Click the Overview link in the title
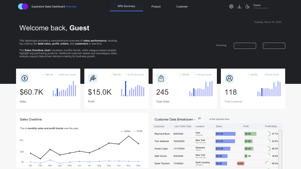The image size is (301, 169). point(71,7)
